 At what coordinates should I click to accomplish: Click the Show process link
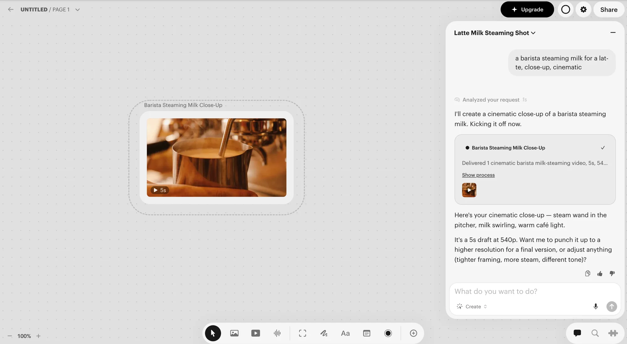[478, 175]
